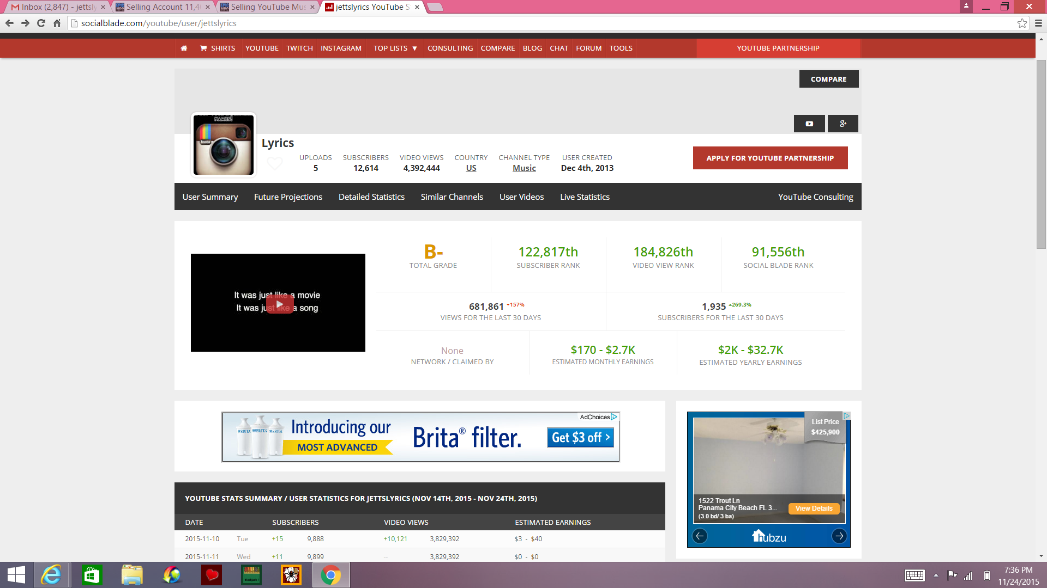Open the Chat nav link
1047x588 pixels.
(x=558, y=48)
